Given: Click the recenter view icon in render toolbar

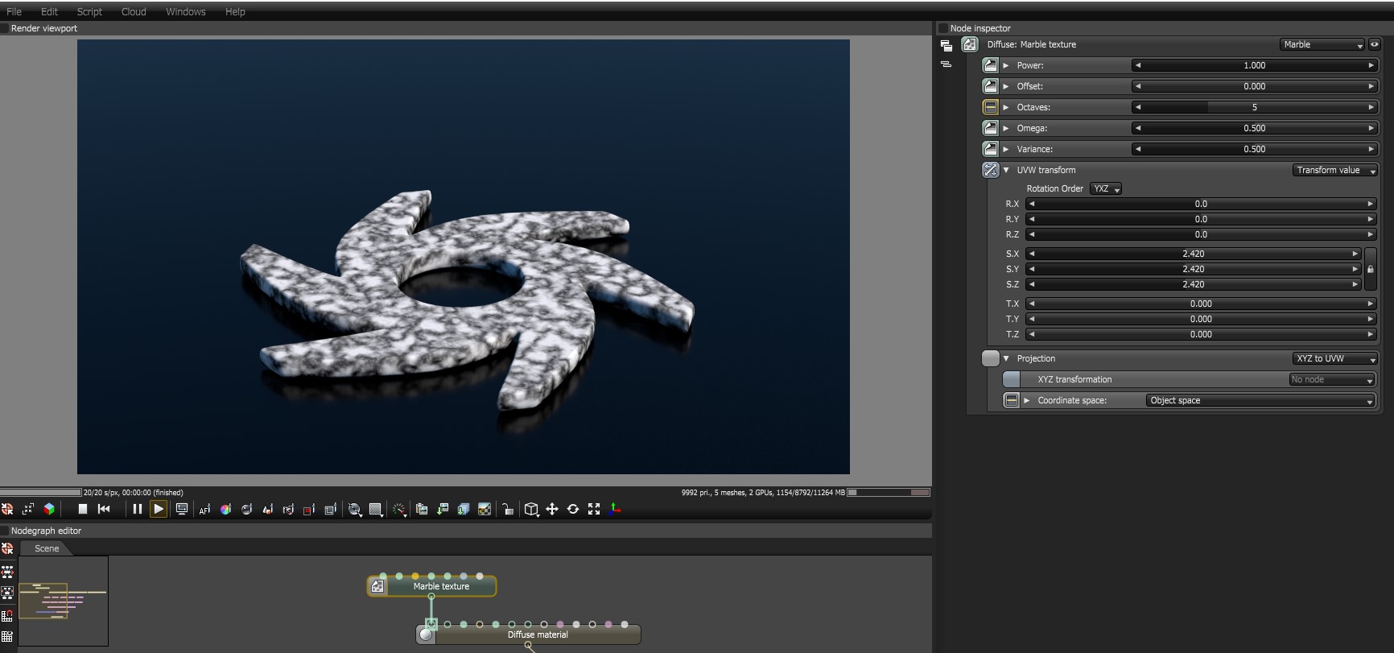Looking at the screenshot, I should [7, 509].
